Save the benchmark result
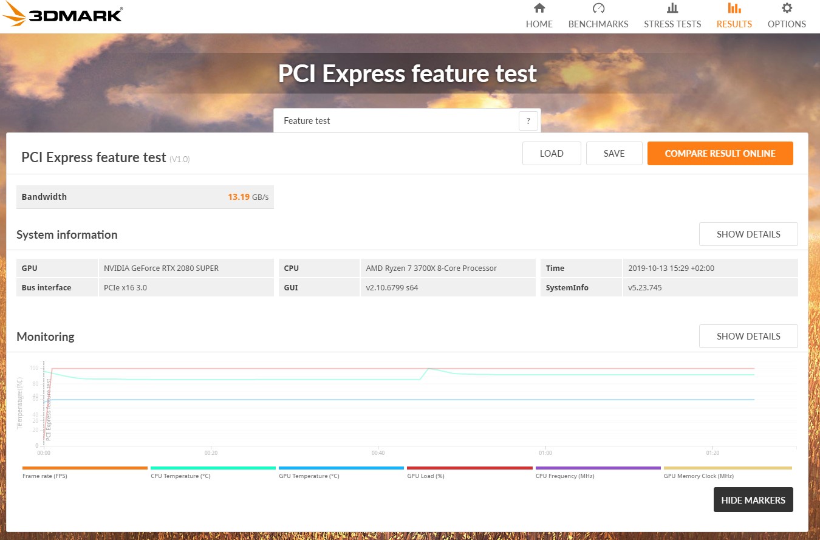 point(614,154)
